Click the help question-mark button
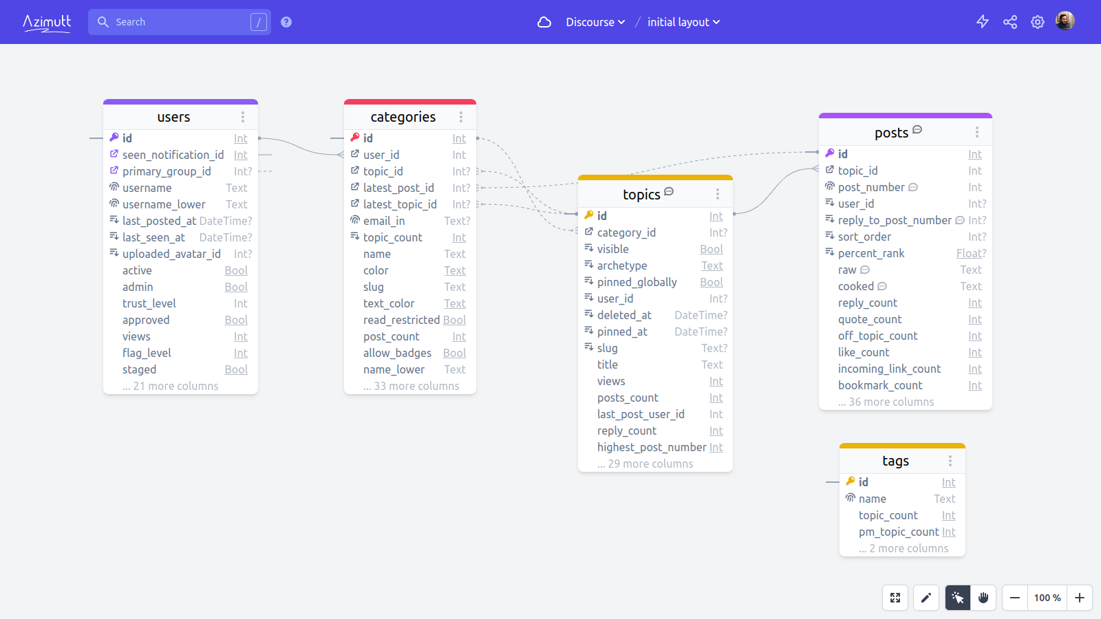The width and height of the screenshot is (1101, 619). coord(286,21)
